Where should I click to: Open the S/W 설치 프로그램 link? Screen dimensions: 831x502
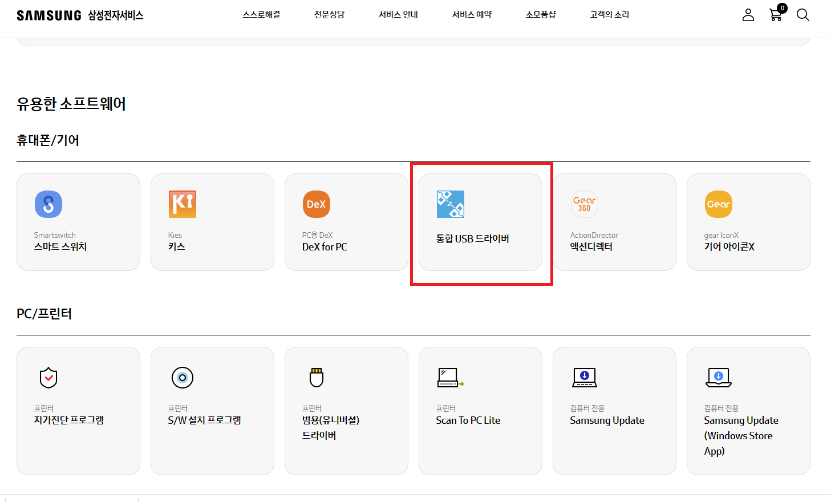[205, 420]
